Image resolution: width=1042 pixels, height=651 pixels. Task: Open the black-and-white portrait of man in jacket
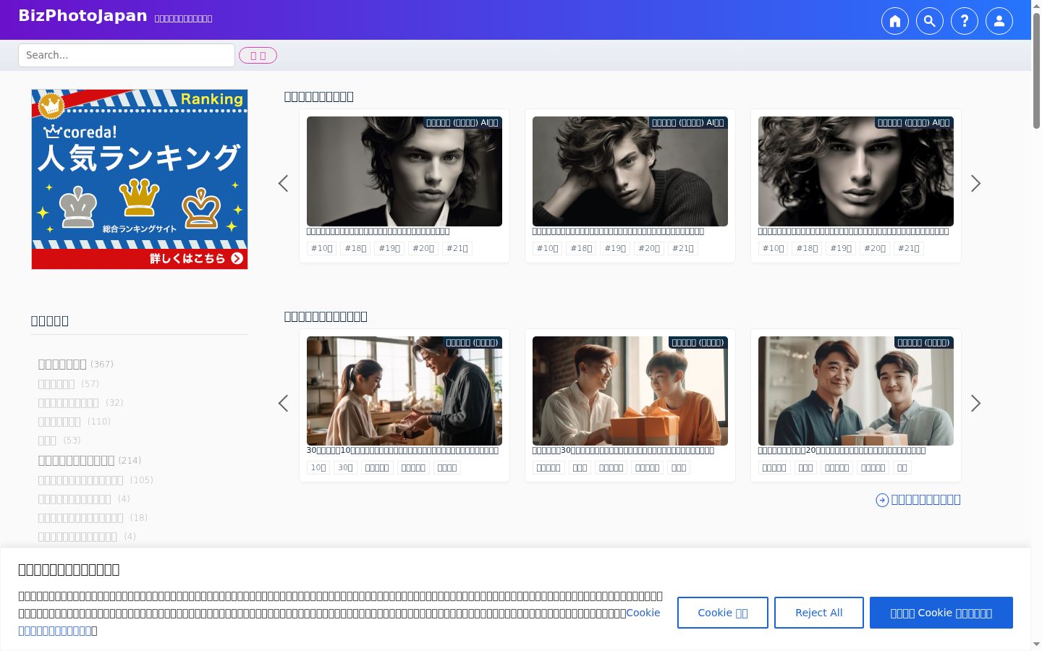pos(404,171)
